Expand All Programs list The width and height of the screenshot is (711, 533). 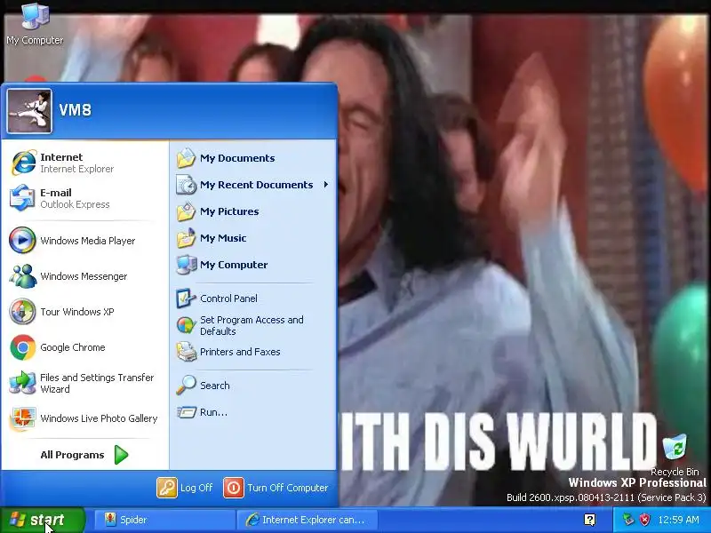[84, 455]
